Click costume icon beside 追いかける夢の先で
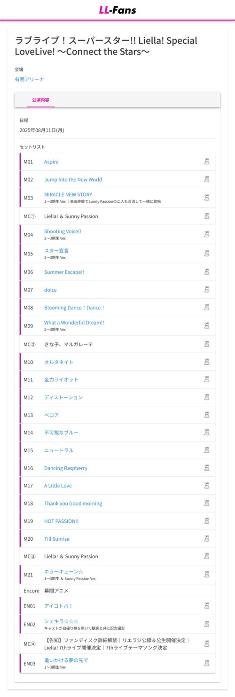Image resolution: width=235 pixels, height=697 pixels. pyautogui.click(x=206, y=663)
